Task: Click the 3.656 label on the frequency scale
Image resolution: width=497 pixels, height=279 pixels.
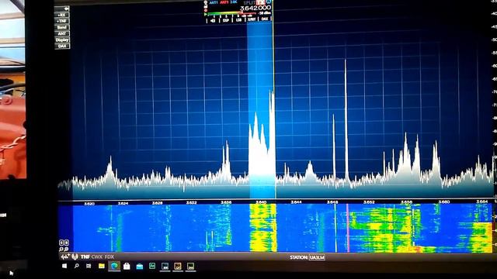Action: coord(406,201)
